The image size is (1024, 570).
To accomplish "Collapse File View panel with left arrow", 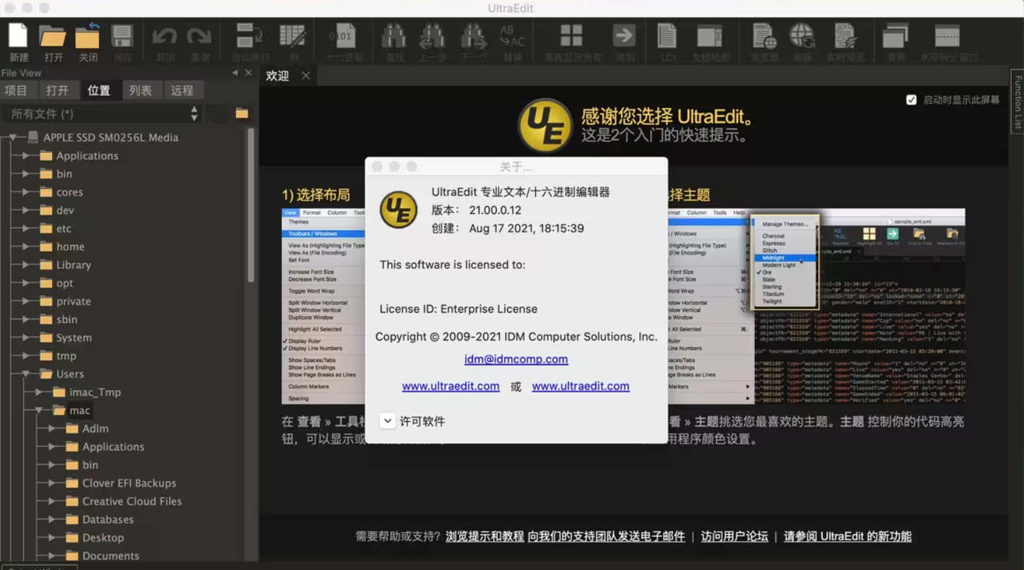I will tap(234, 73).
